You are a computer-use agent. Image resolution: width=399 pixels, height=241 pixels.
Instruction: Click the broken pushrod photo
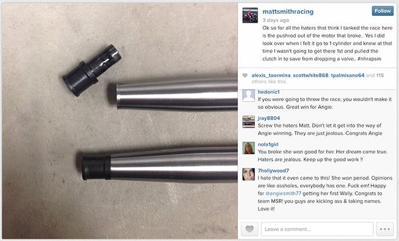(x=120, y=121)
